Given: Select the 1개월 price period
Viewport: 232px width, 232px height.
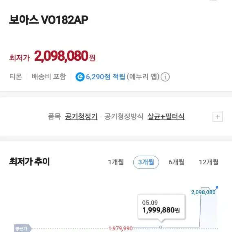Looking at the screenshot, I should (116, 162).
